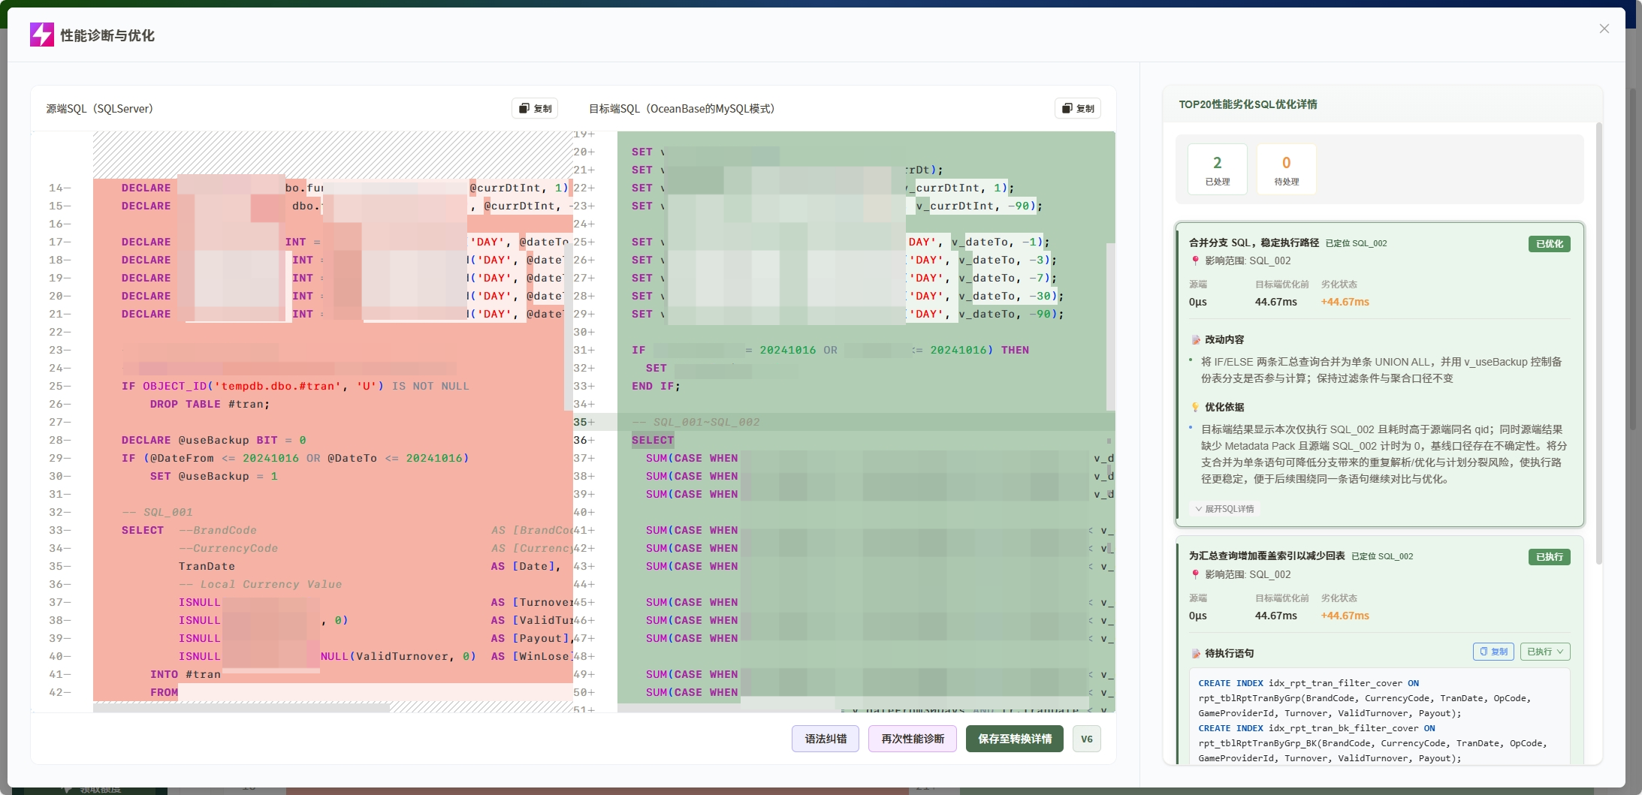Click 保存至转换详情 button
The image size is (1642, 795).
pyautogui.click(x=1014, y=739)
